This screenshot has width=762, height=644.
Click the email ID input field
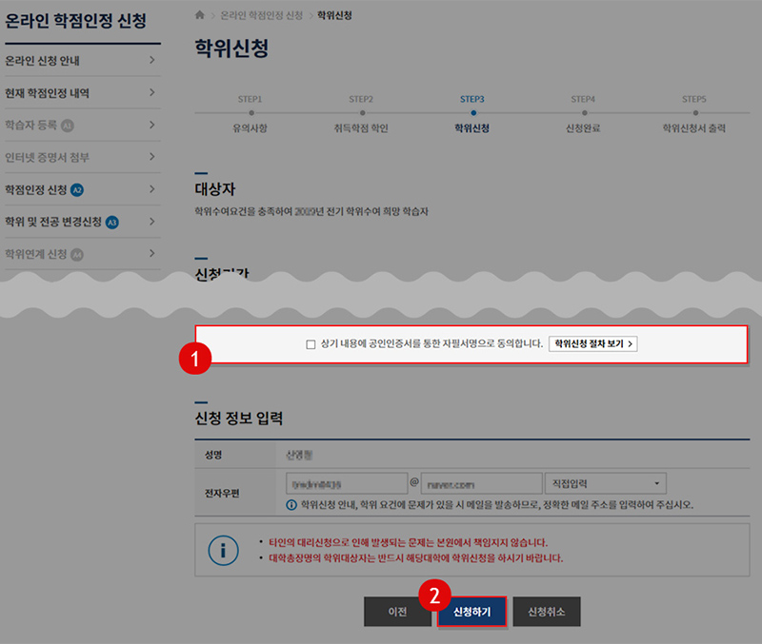(345, 482)
